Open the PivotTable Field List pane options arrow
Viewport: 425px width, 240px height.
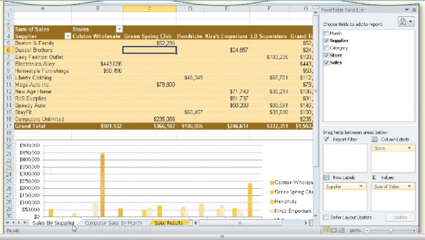(x=407, y=10)
